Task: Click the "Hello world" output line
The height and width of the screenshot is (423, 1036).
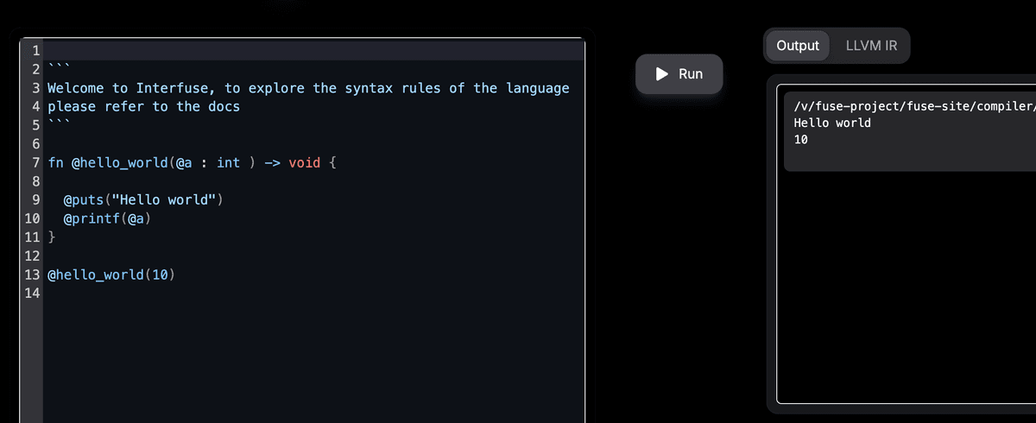Action: coord(832,123)
